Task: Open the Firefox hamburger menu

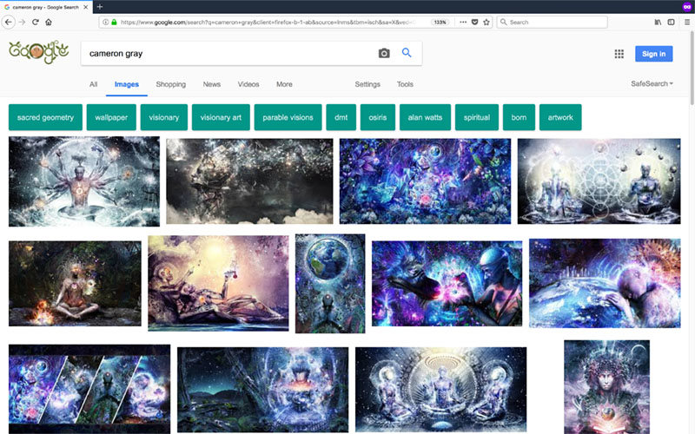Action: click(x=686, y=23)
